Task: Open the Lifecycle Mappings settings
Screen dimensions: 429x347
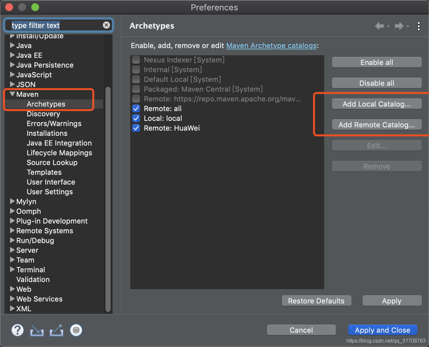Action: (x=59, y=153)
